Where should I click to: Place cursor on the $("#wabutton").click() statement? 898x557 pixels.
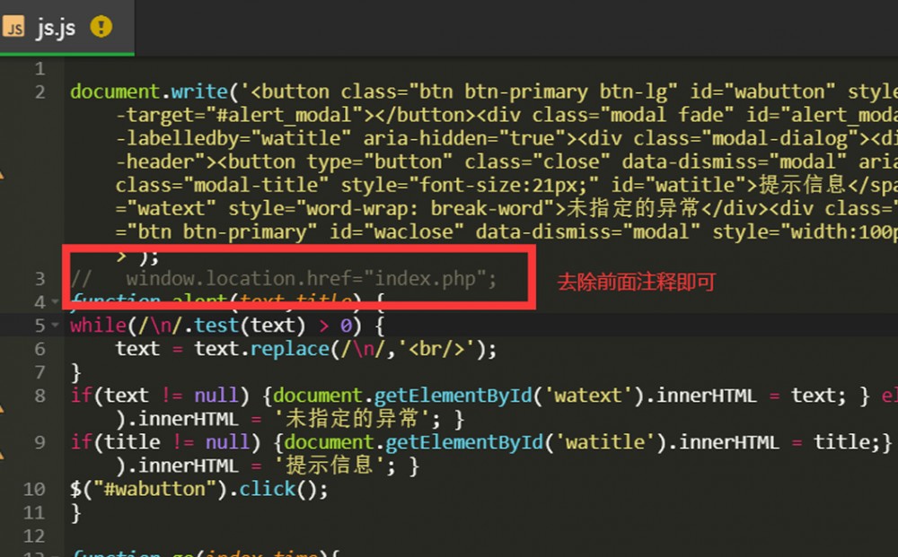[199, 490]
